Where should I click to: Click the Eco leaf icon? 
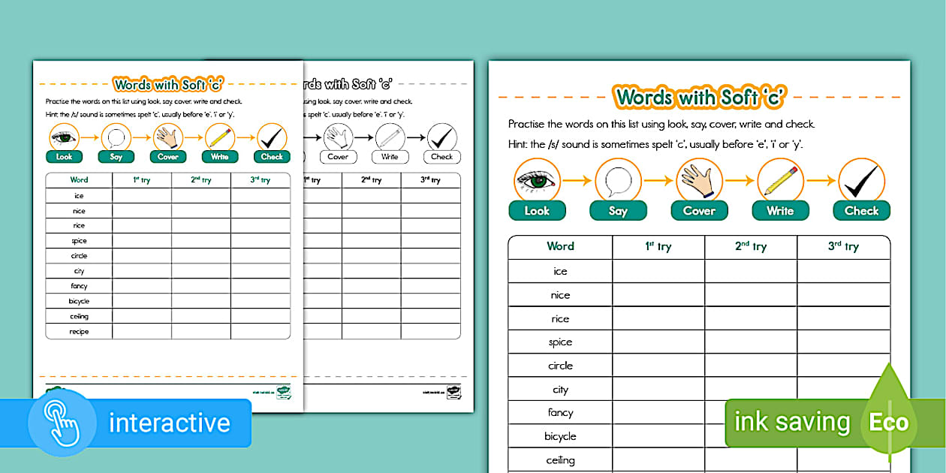pos(890,423)
